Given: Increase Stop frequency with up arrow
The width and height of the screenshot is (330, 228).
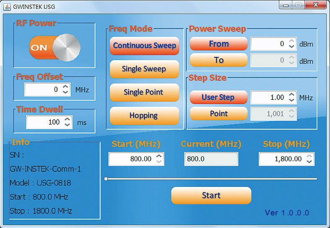Looking at the screenshot, I should click(x=309, y=156).
